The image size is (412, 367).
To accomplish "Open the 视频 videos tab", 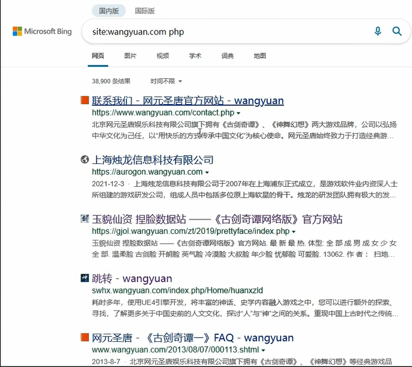I will (163, 56).
